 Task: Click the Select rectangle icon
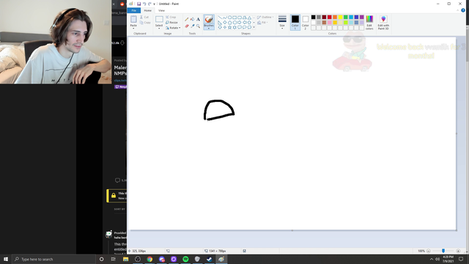[159, 20]
